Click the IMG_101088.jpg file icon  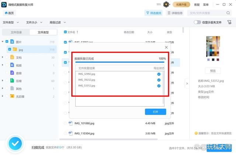coord(70,123)
